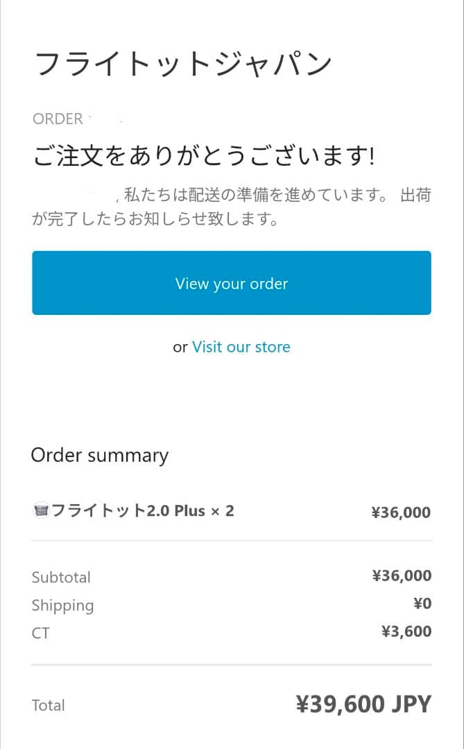Click the View your order button
Screen dimensions: 464x749
[232, 283]
